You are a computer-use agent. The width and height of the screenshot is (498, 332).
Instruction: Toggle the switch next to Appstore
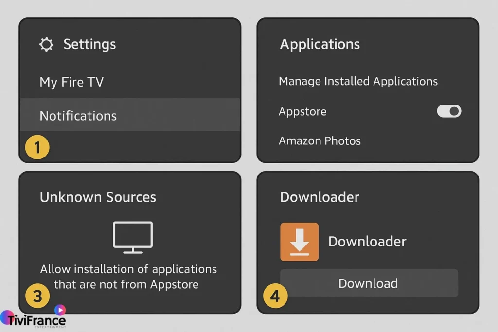tap(448, 111)
